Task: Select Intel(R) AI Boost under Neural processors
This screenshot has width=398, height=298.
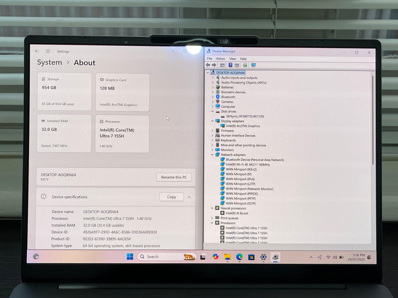Action: (237, 213)
